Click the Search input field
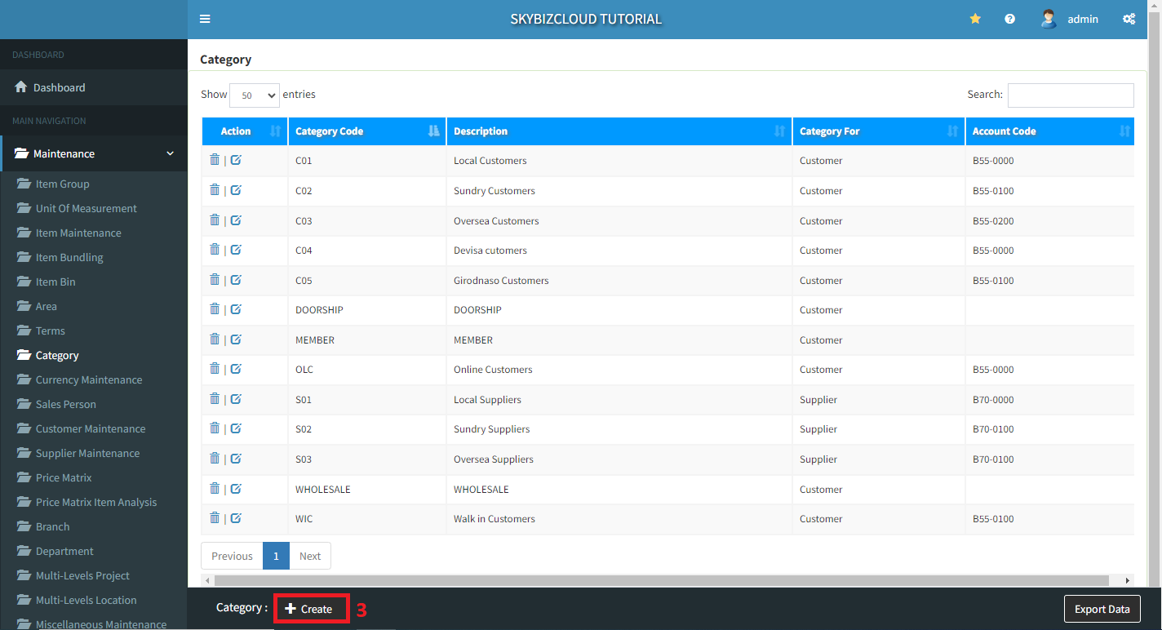Viewport: 1162px width, 630px height. click(x=1070, y=95)
